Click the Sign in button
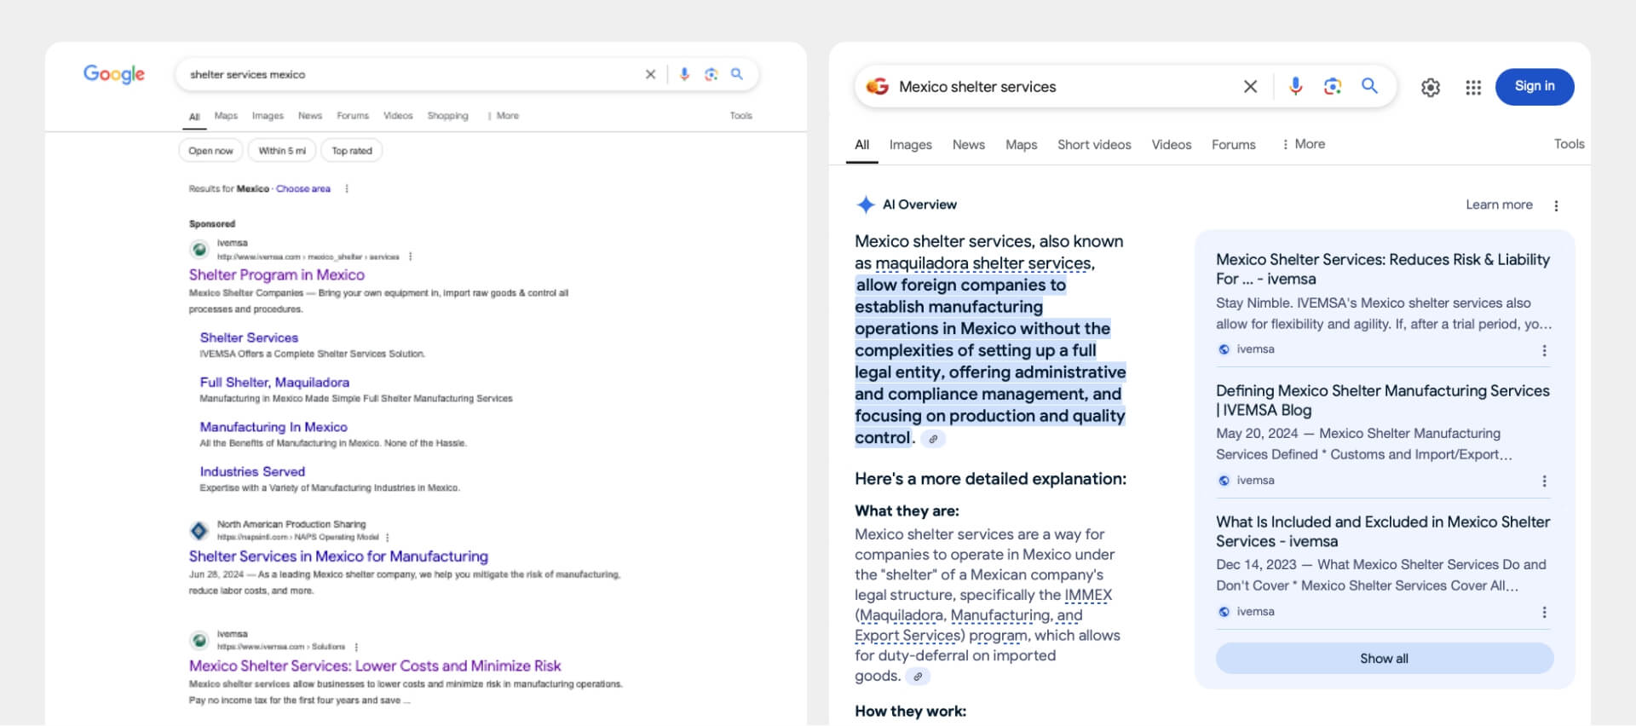1636x726 pixels. tap(1535, 87)
